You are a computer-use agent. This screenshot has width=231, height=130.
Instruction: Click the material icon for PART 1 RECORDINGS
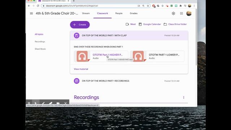tap(77, 81)
